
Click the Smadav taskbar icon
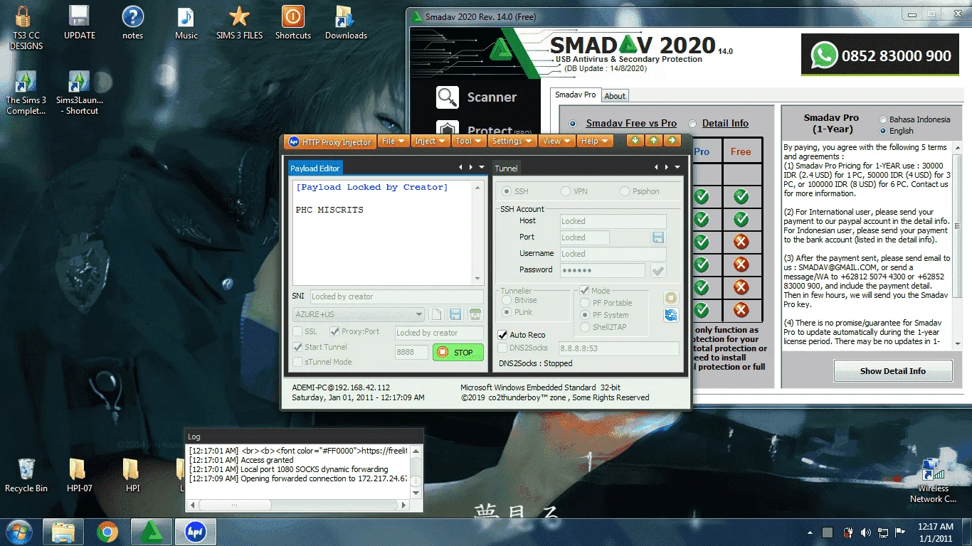click(152, 532)
